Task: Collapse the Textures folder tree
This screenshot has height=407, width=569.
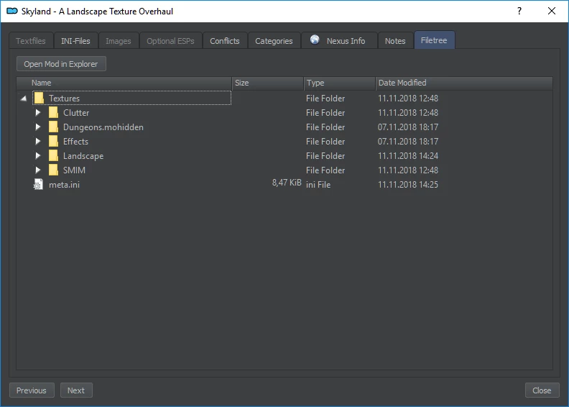Action: [24, 99]
